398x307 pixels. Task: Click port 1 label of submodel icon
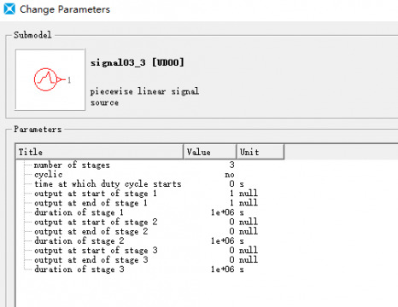tap(69, 80)
